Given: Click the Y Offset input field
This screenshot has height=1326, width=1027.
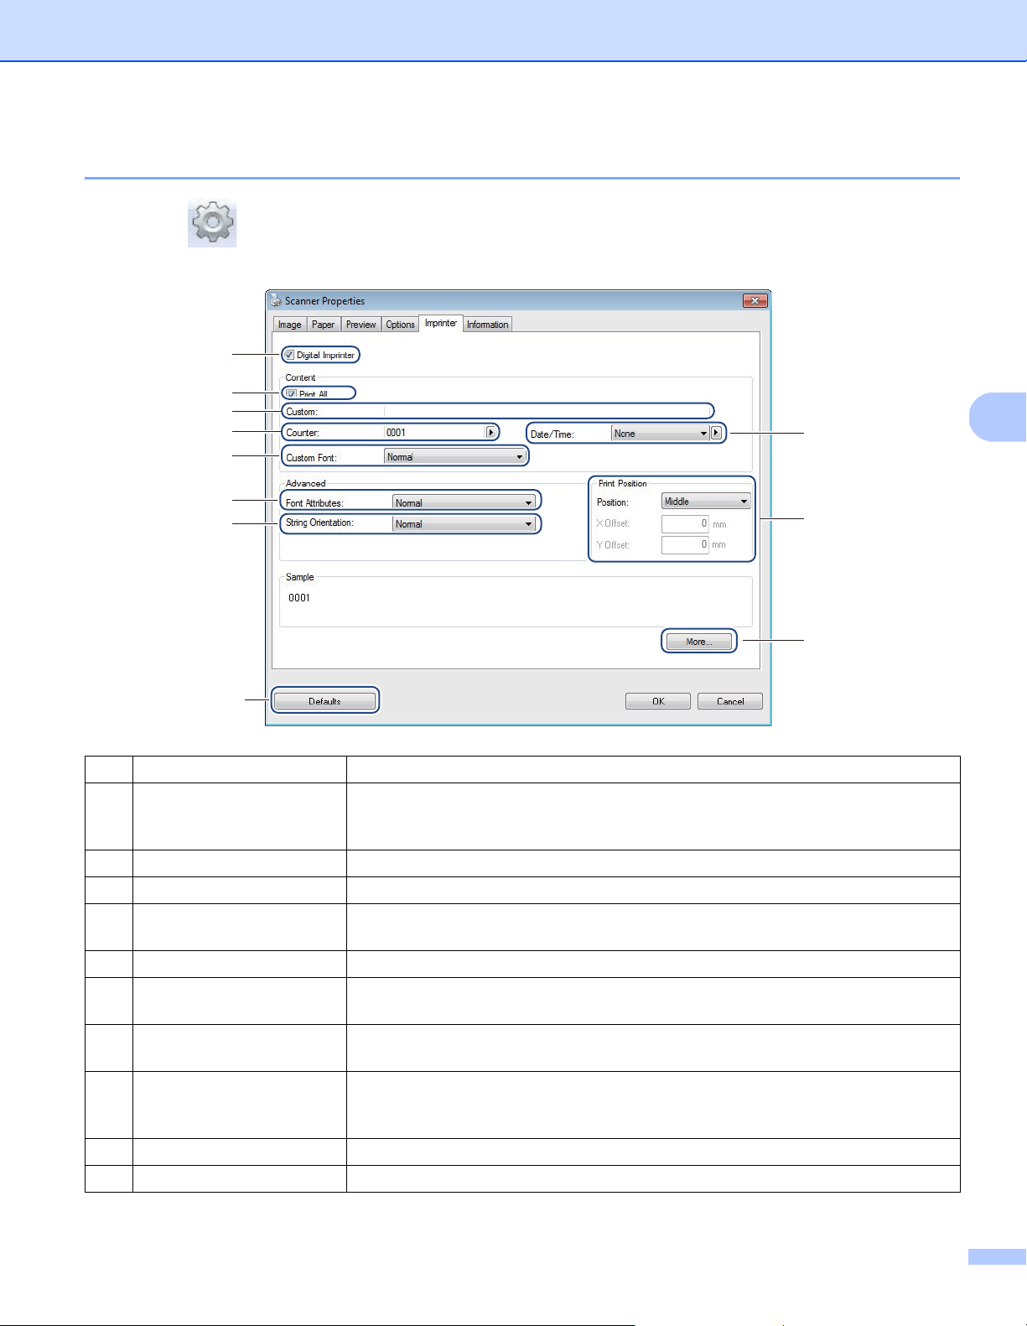Looking at the screenshot, I should click(x=685, y=544).
